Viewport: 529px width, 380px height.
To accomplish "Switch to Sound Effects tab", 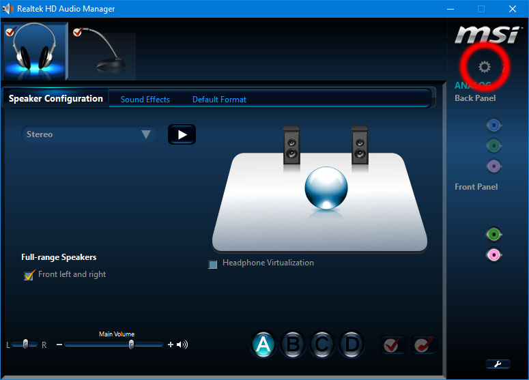I will (x=145, y=100).
